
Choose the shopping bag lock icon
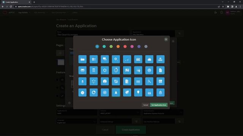coord(149,93)
